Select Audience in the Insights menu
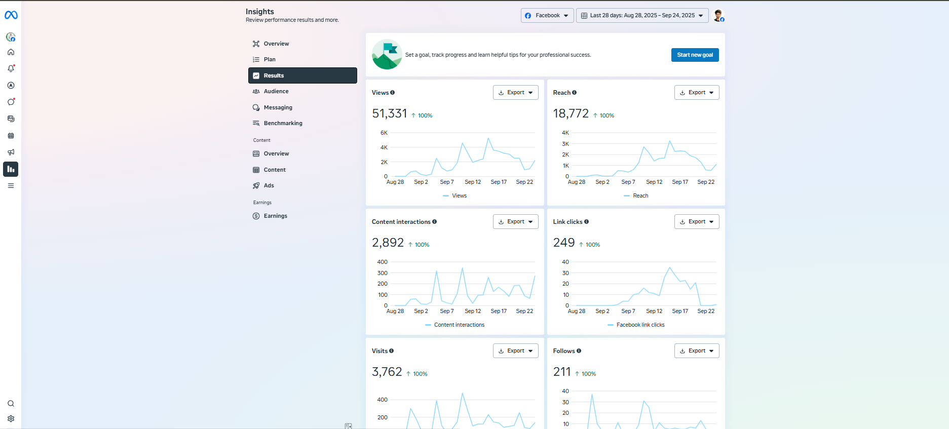Screen dimensions: 949x429 click(x=276, y=92)
